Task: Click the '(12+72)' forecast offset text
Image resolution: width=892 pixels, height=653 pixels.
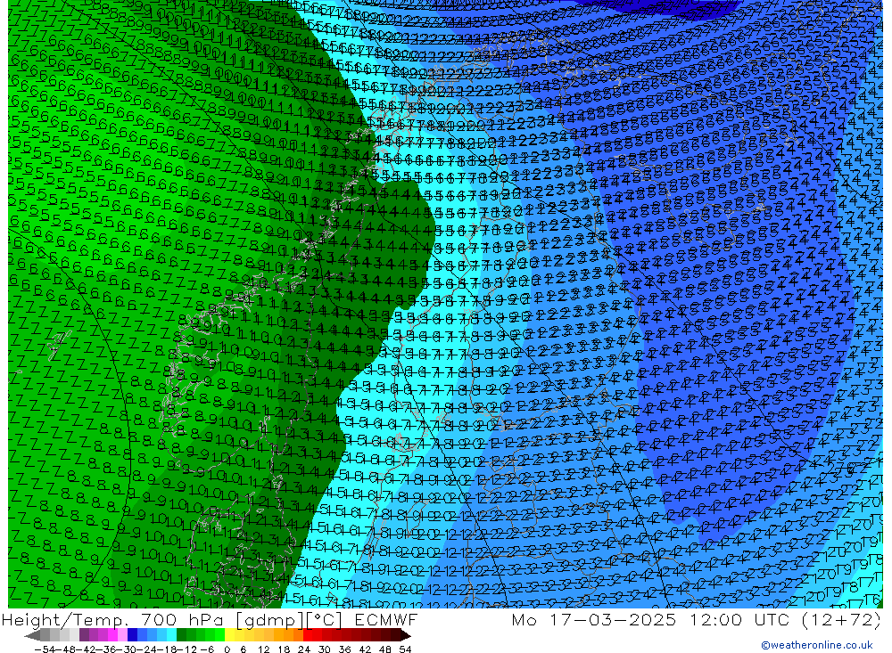Action: click(x=841, y=619)
